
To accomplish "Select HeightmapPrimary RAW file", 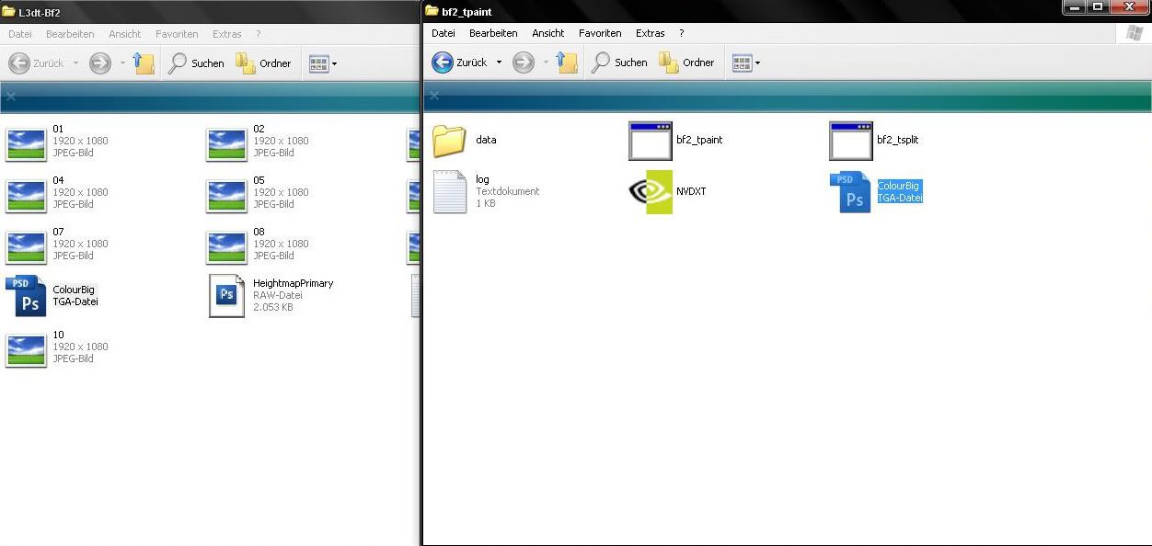I will pyautogui.click(x=226, y=295).
